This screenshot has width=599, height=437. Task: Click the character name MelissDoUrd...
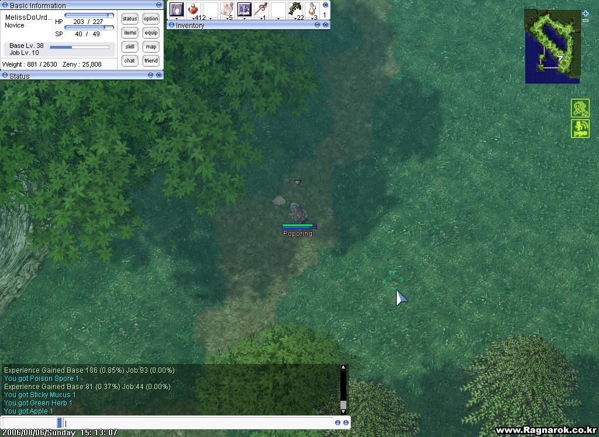pos(29,17)
